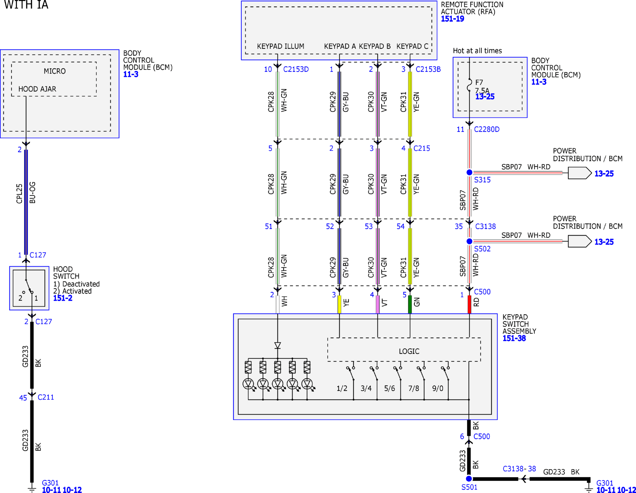This screenshot has height=493, width=636.
Task: Click the upper Power Distribution arrow connector
Action: point(580,173)
